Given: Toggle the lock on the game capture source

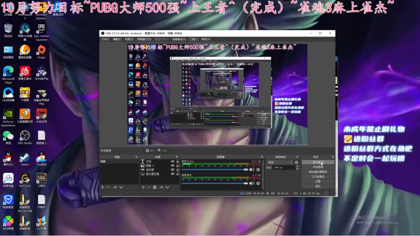Looking at the screenshot, I should (177, 169).
